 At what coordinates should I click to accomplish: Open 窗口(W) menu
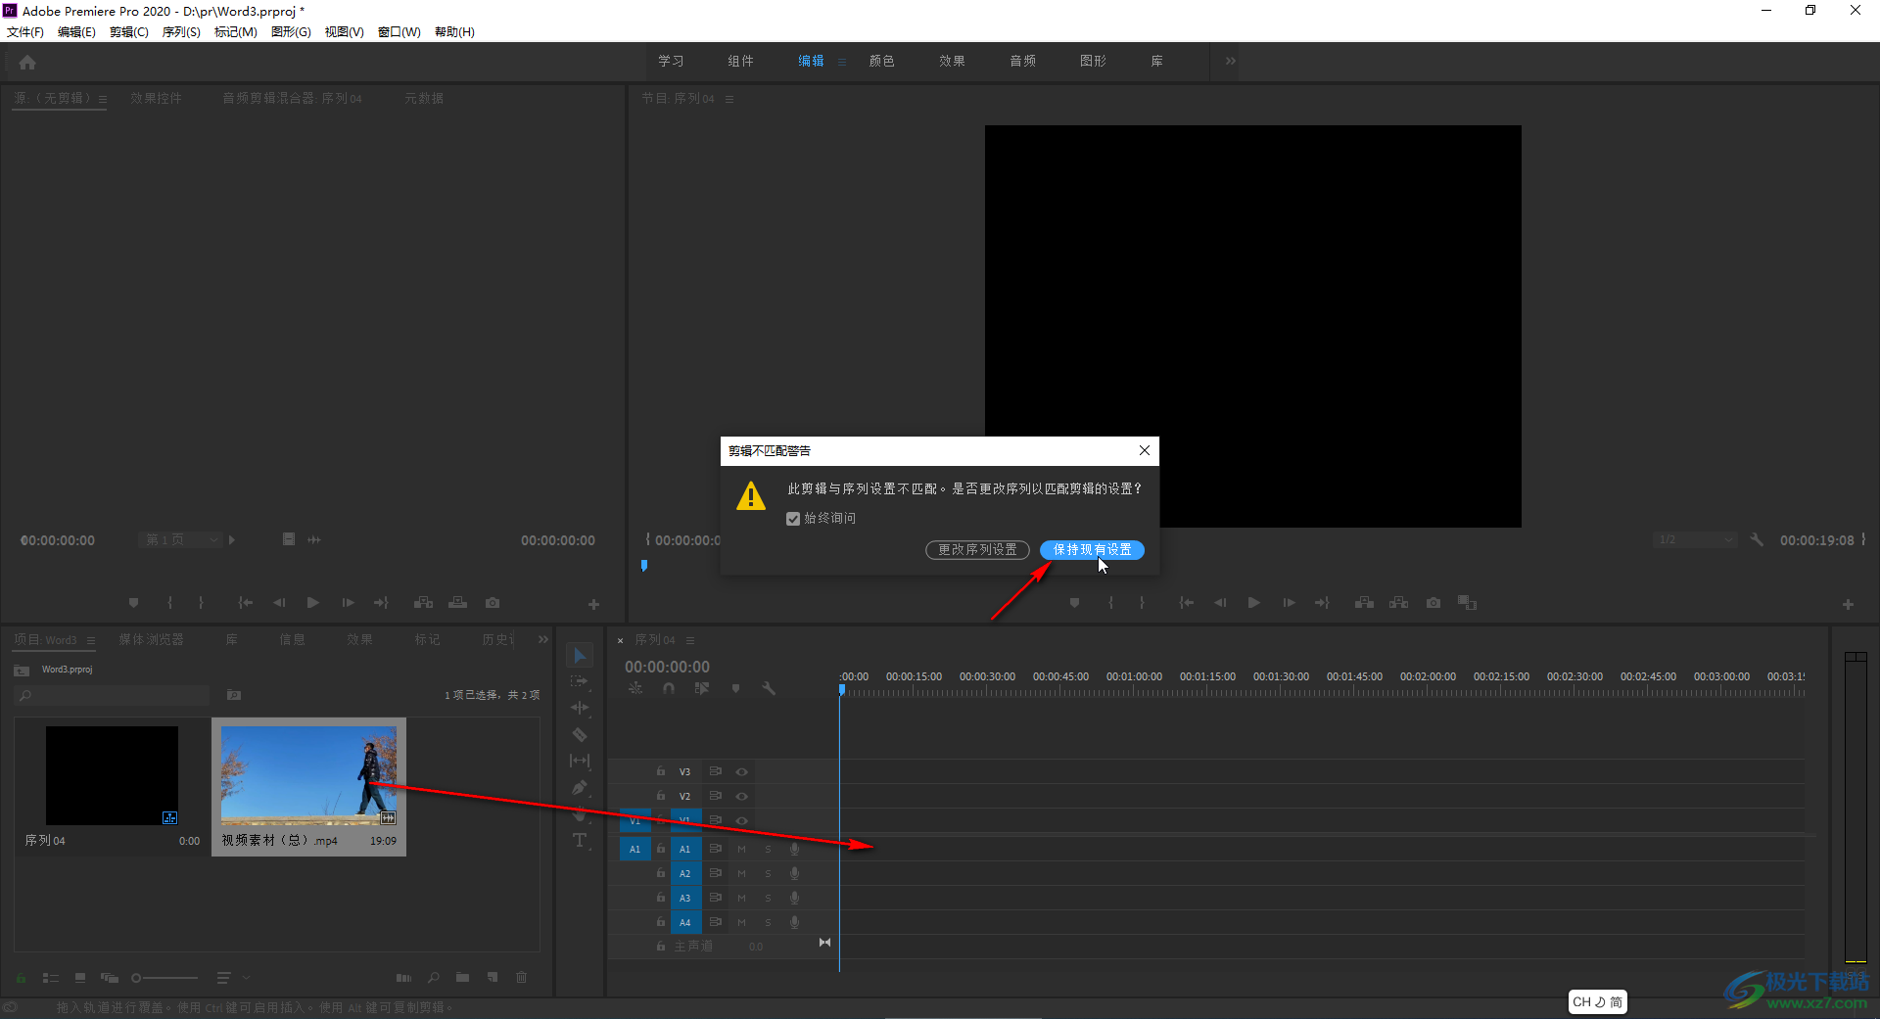point(399,32)
